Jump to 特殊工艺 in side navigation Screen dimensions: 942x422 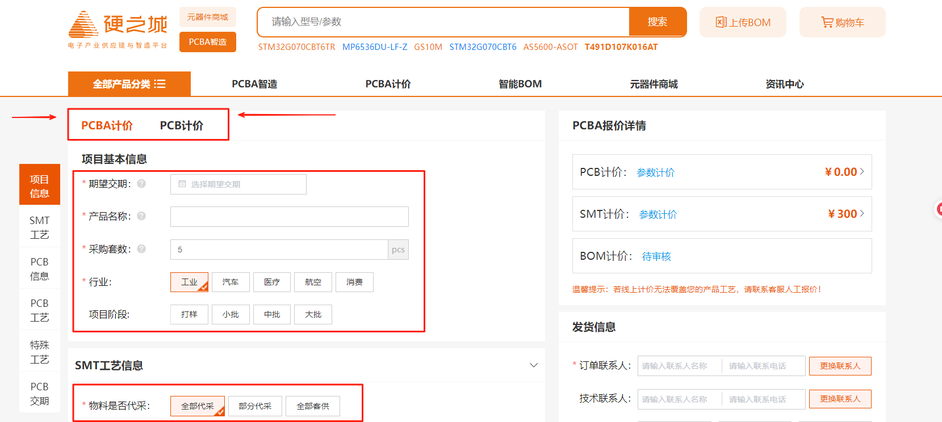(40, 352)
